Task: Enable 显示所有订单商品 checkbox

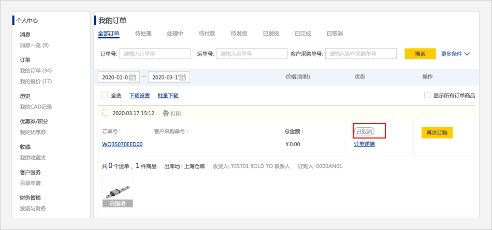Action: coord(427,95)
